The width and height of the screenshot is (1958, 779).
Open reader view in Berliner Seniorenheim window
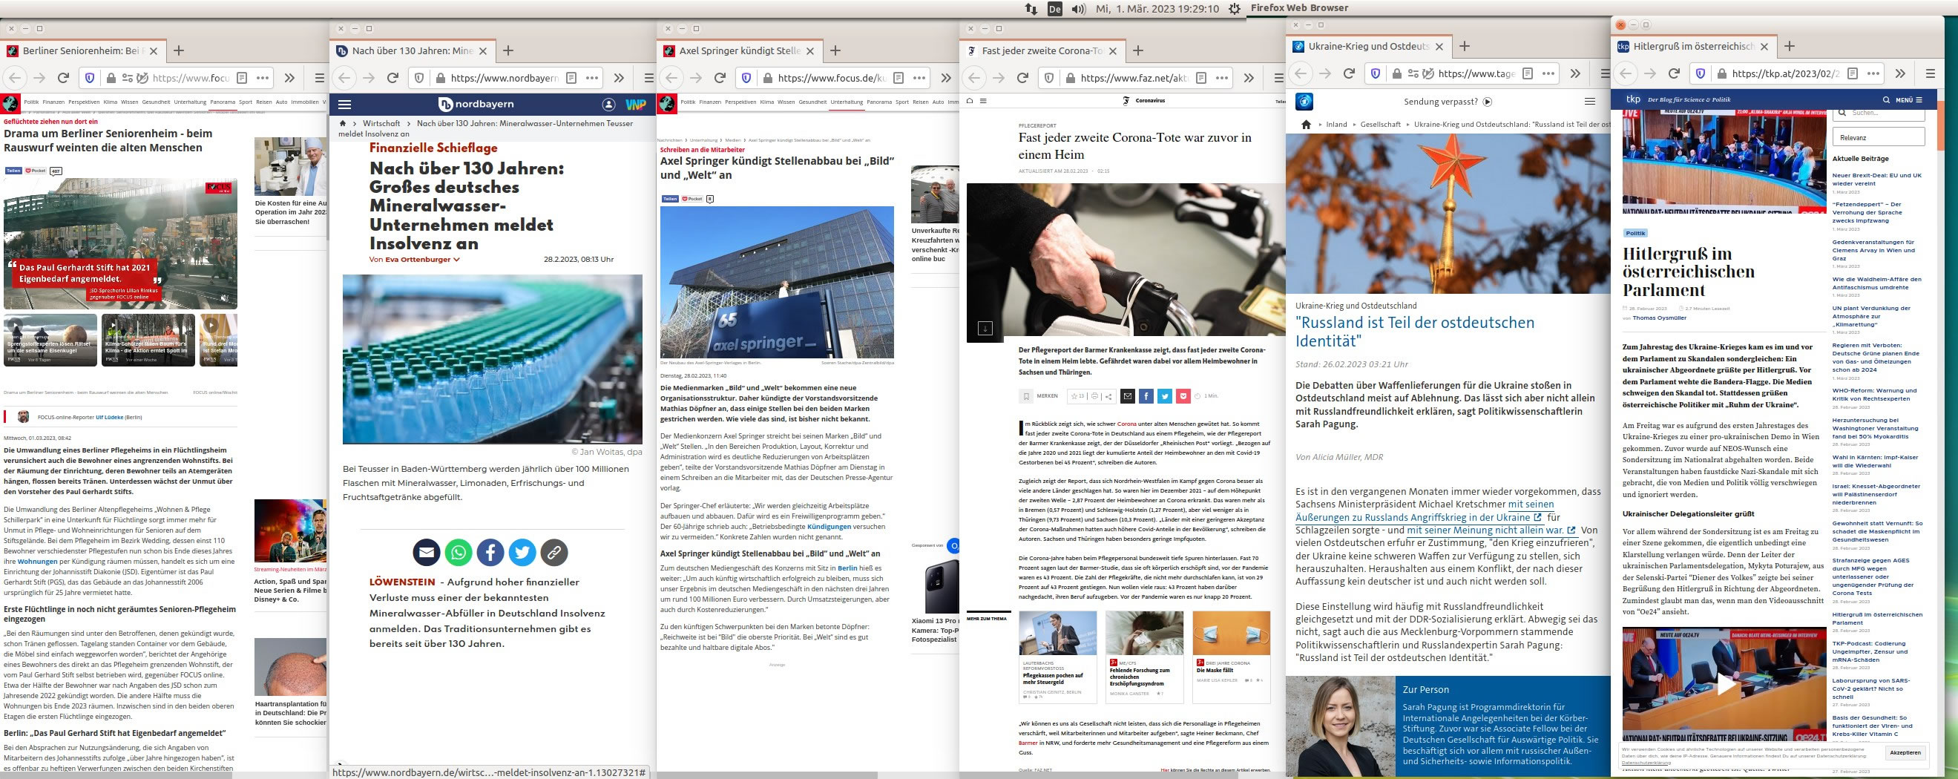pos(242,77)
